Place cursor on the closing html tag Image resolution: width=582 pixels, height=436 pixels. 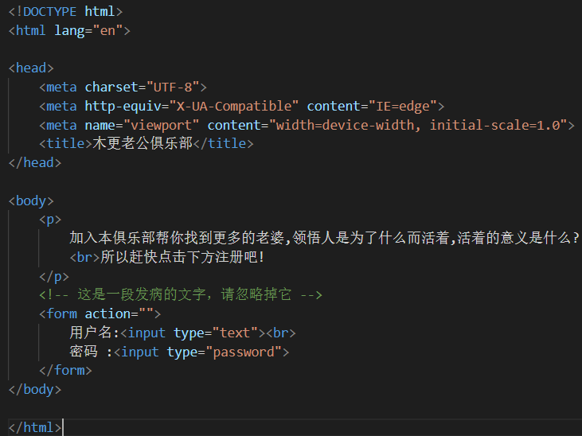coord(34,427)
